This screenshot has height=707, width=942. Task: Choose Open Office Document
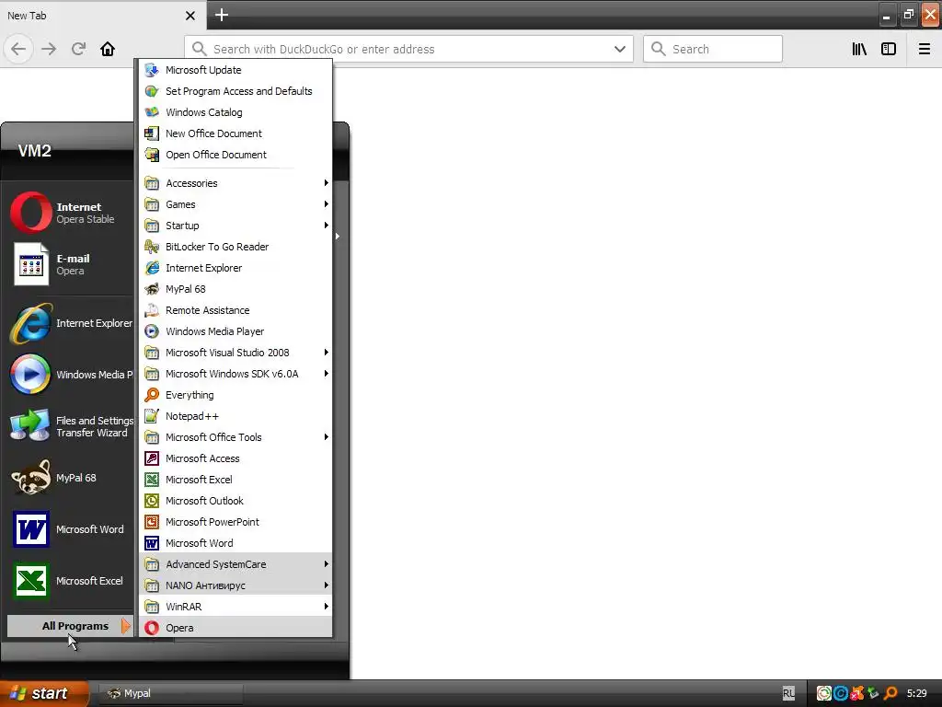click(235, 155)
